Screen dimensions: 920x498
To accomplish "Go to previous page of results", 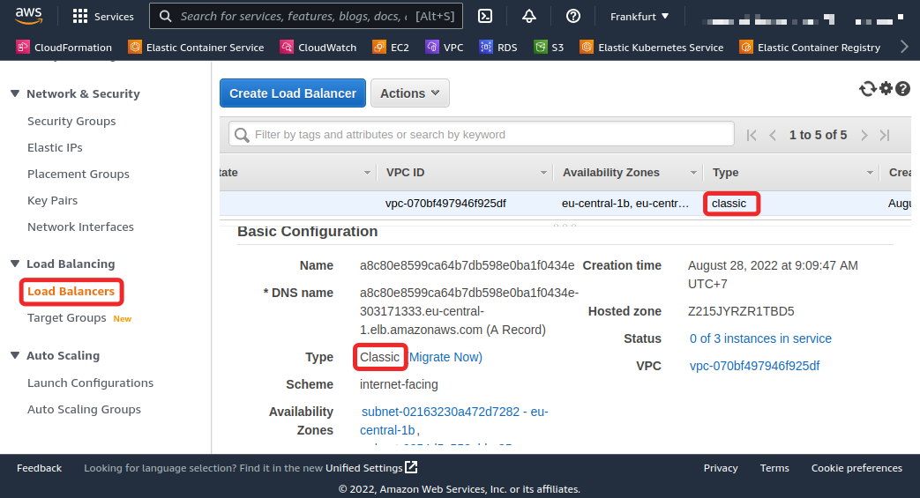I will point(773,135).
